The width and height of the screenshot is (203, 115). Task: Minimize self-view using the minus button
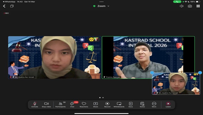[x=200, y=73]
